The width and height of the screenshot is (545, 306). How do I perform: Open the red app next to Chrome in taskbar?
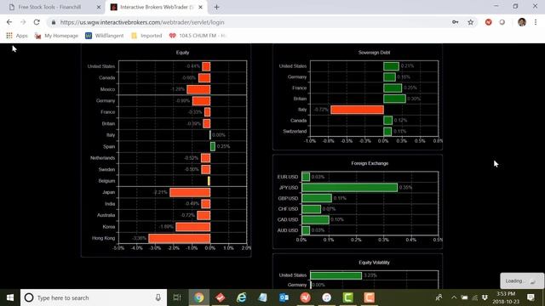tap(220, 297)
